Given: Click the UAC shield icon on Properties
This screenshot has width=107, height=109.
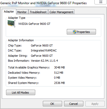Looking at the screenshot, I should pos(74,32).
